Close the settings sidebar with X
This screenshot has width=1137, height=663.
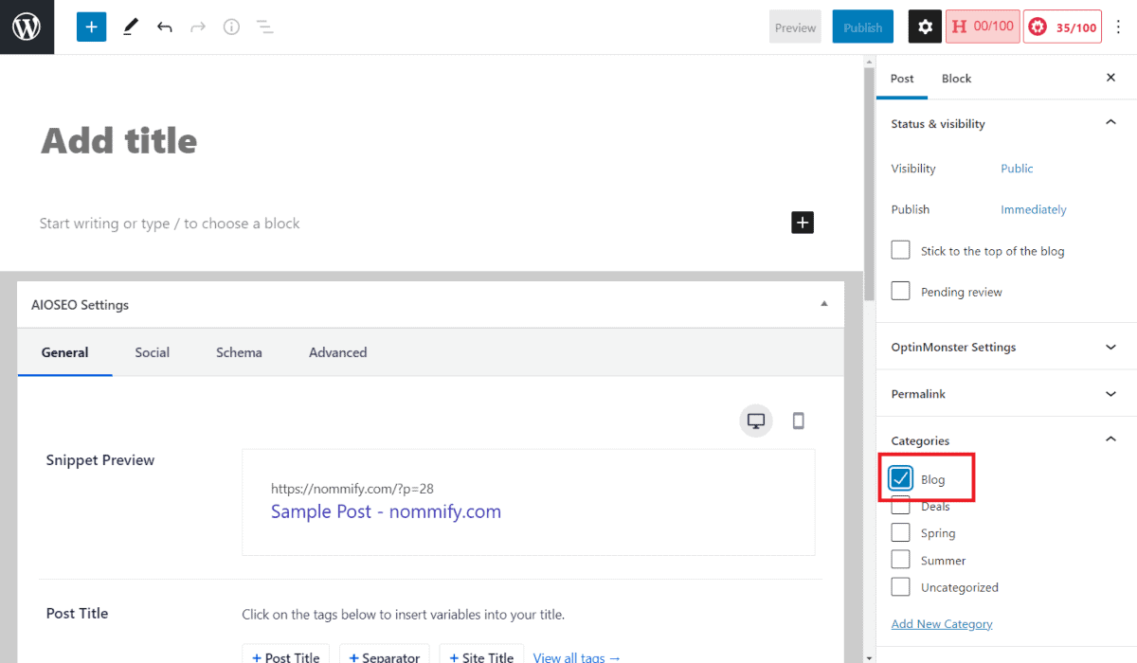click(1111, 78)
